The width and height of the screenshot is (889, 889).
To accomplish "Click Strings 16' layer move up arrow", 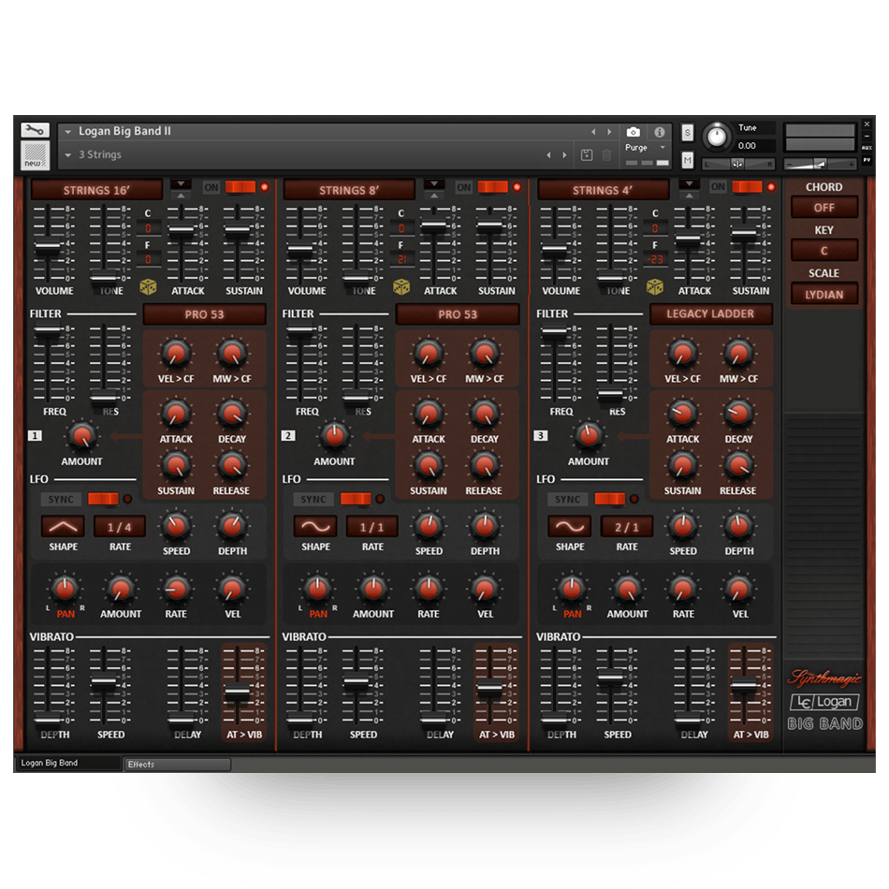I will pos(181,196).
